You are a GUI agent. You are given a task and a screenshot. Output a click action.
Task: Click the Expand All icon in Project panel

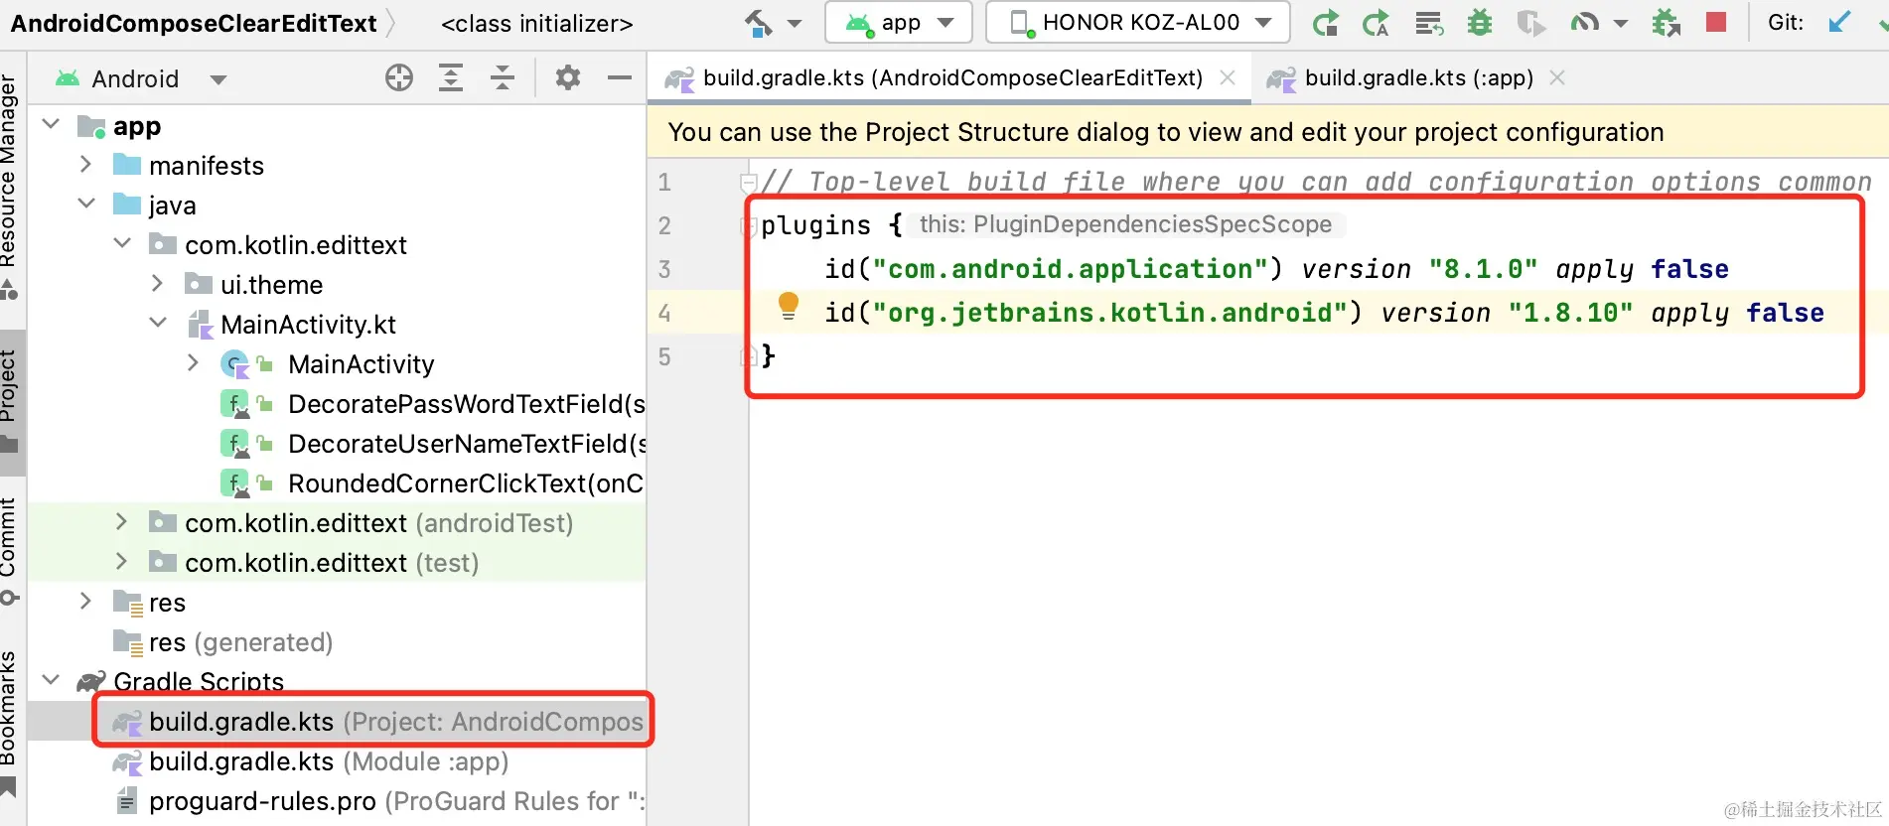coord(451,77)
